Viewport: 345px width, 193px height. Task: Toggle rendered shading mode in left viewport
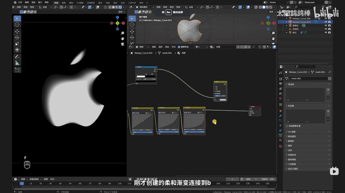point(120,7)
